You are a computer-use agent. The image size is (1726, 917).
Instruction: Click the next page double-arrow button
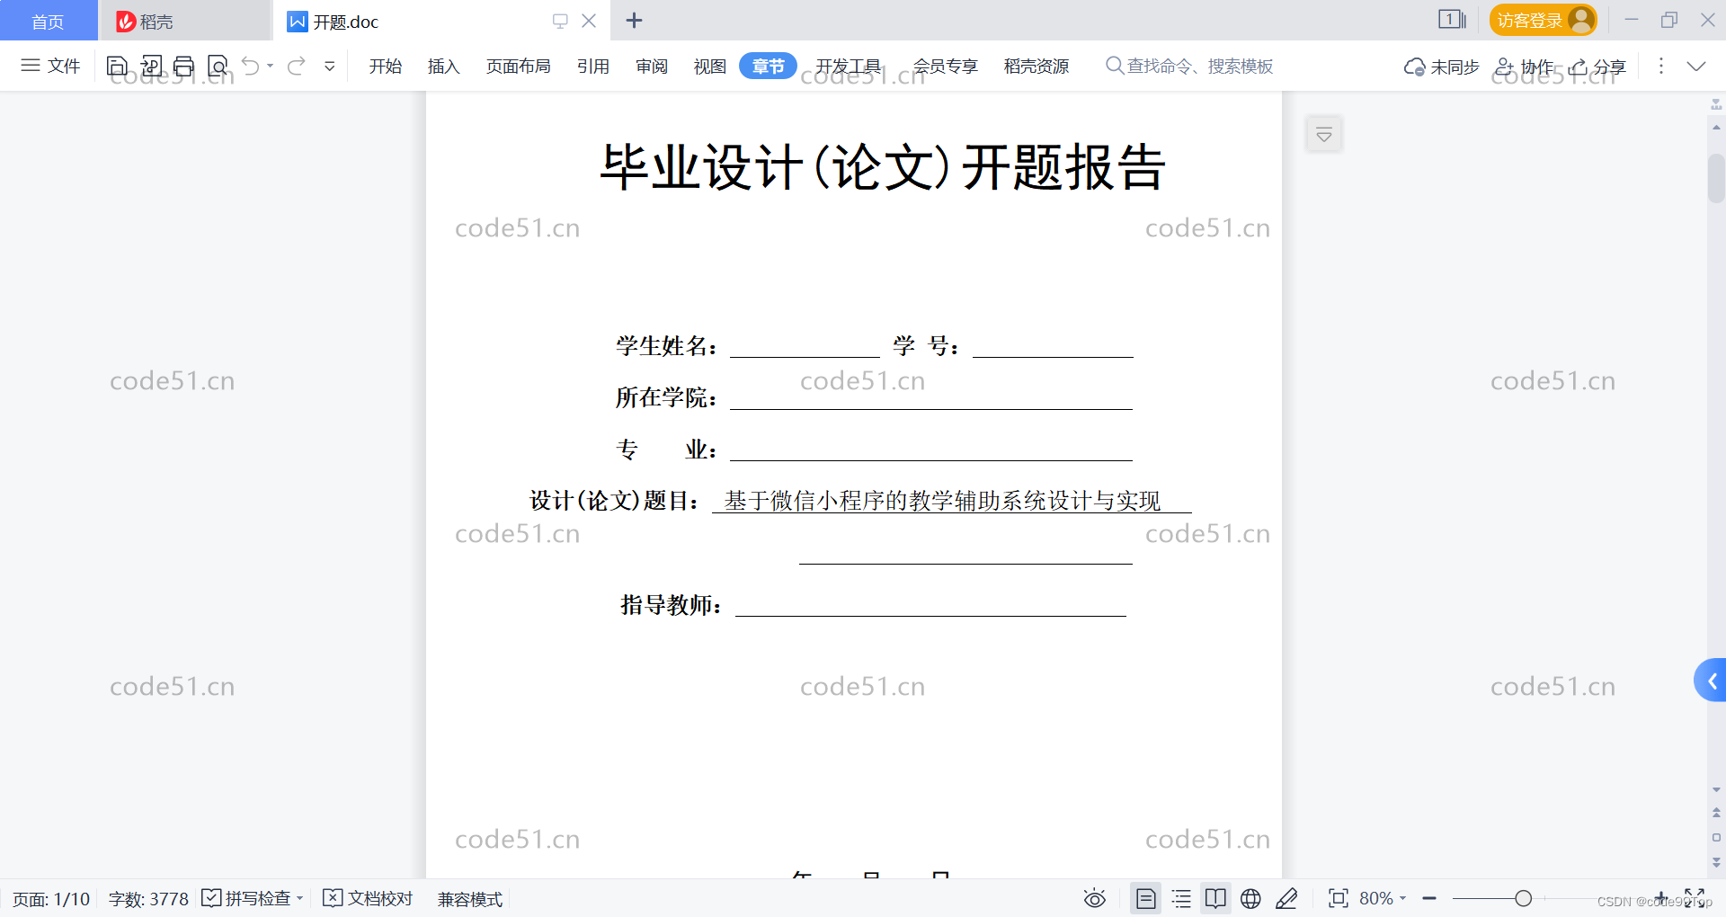tap(1716, 862)
